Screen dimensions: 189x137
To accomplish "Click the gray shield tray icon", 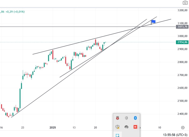I will (x=126, y=118).
